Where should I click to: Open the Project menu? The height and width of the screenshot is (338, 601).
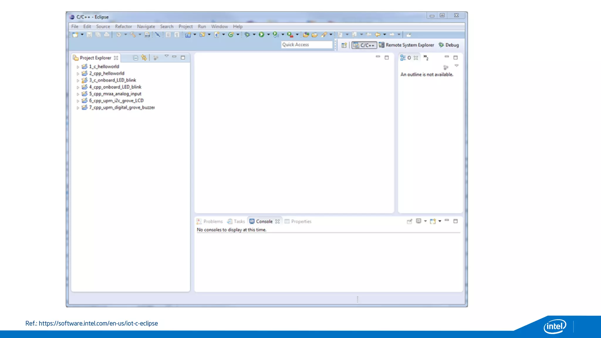coord(185,26)
